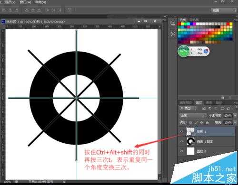Open the Tool Presets crossed-tools panel icon

[x=173, y=34]
